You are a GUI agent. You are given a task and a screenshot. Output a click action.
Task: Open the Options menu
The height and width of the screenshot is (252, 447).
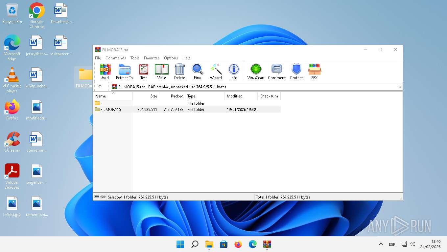click(171, 58)
